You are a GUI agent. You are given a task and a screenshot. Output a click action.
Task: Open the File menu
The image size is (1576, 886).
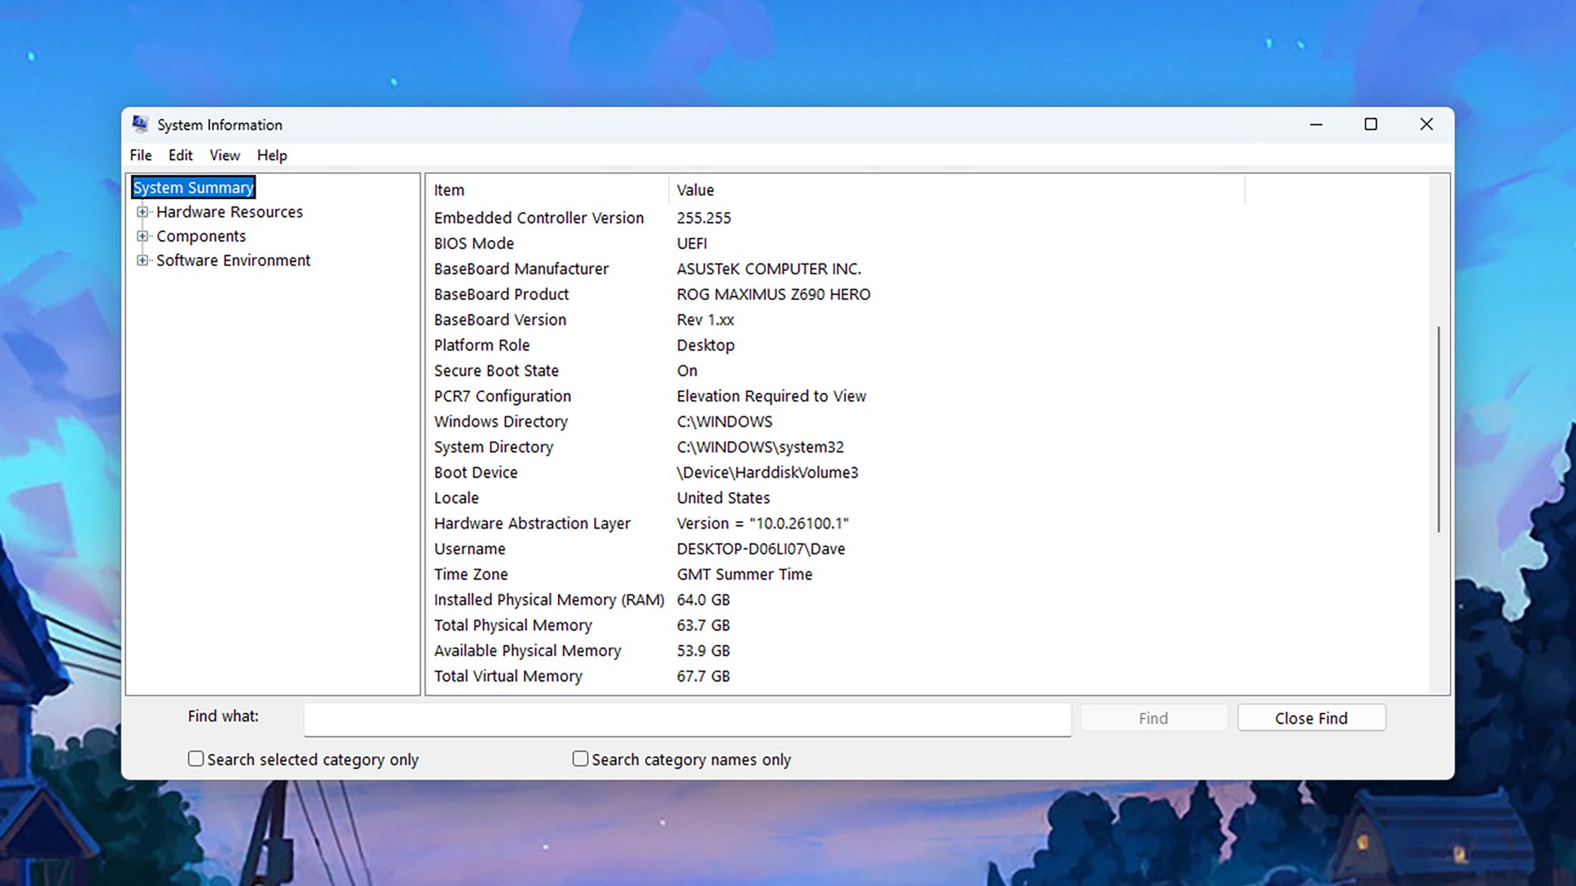141,155
